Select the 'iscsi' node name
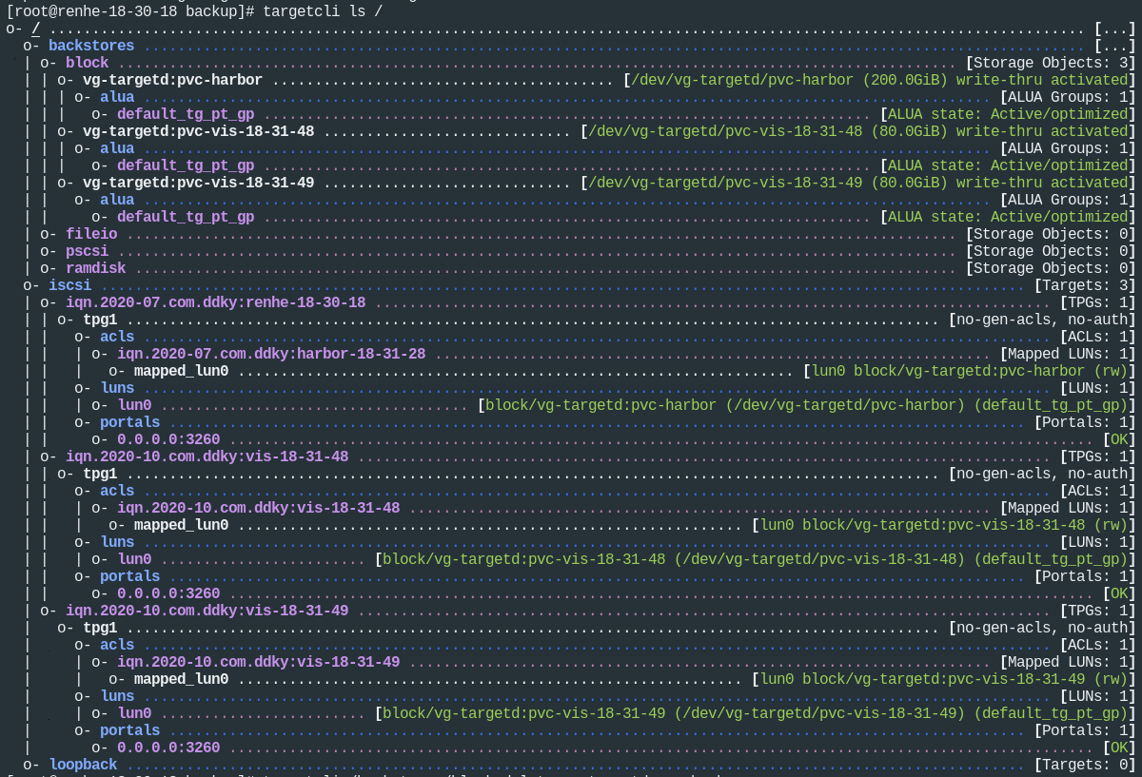Image resolution: width=1142 pixels, height=777 pixels. pos(70,285)
